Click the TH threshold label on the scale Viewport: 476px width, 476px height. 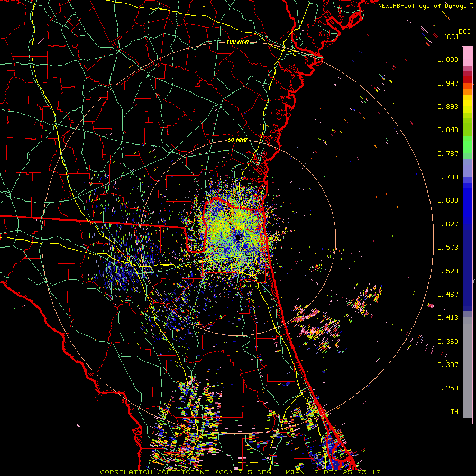(x=454, y=412)
